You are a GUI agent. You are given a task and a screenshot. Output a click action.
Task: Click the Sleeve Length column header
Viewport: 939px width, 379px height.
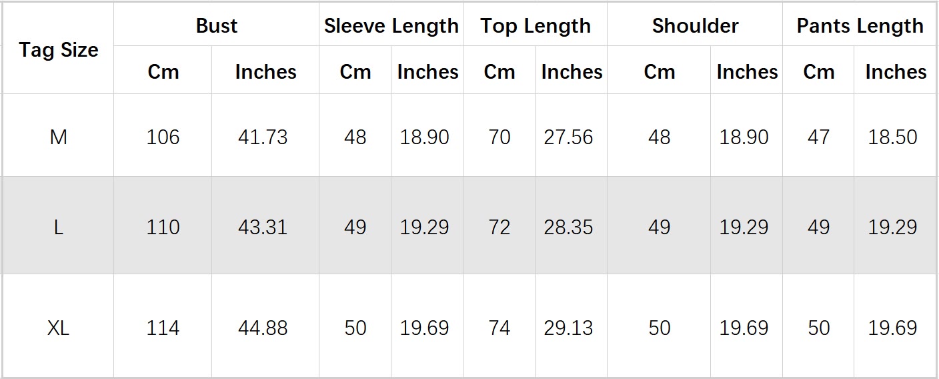pyautogui.click(x=391, y=26)
